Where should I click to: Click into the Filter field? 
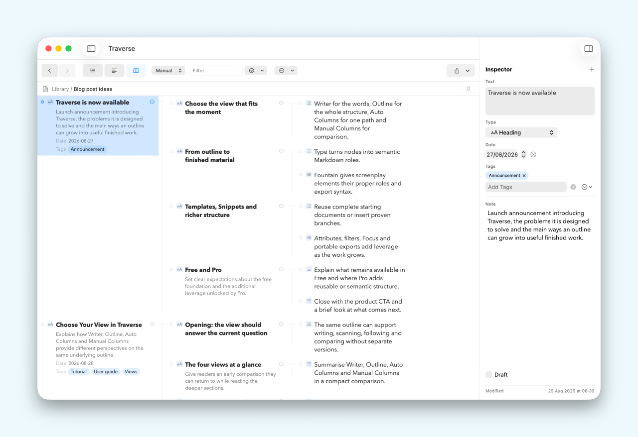pos(216,71)
